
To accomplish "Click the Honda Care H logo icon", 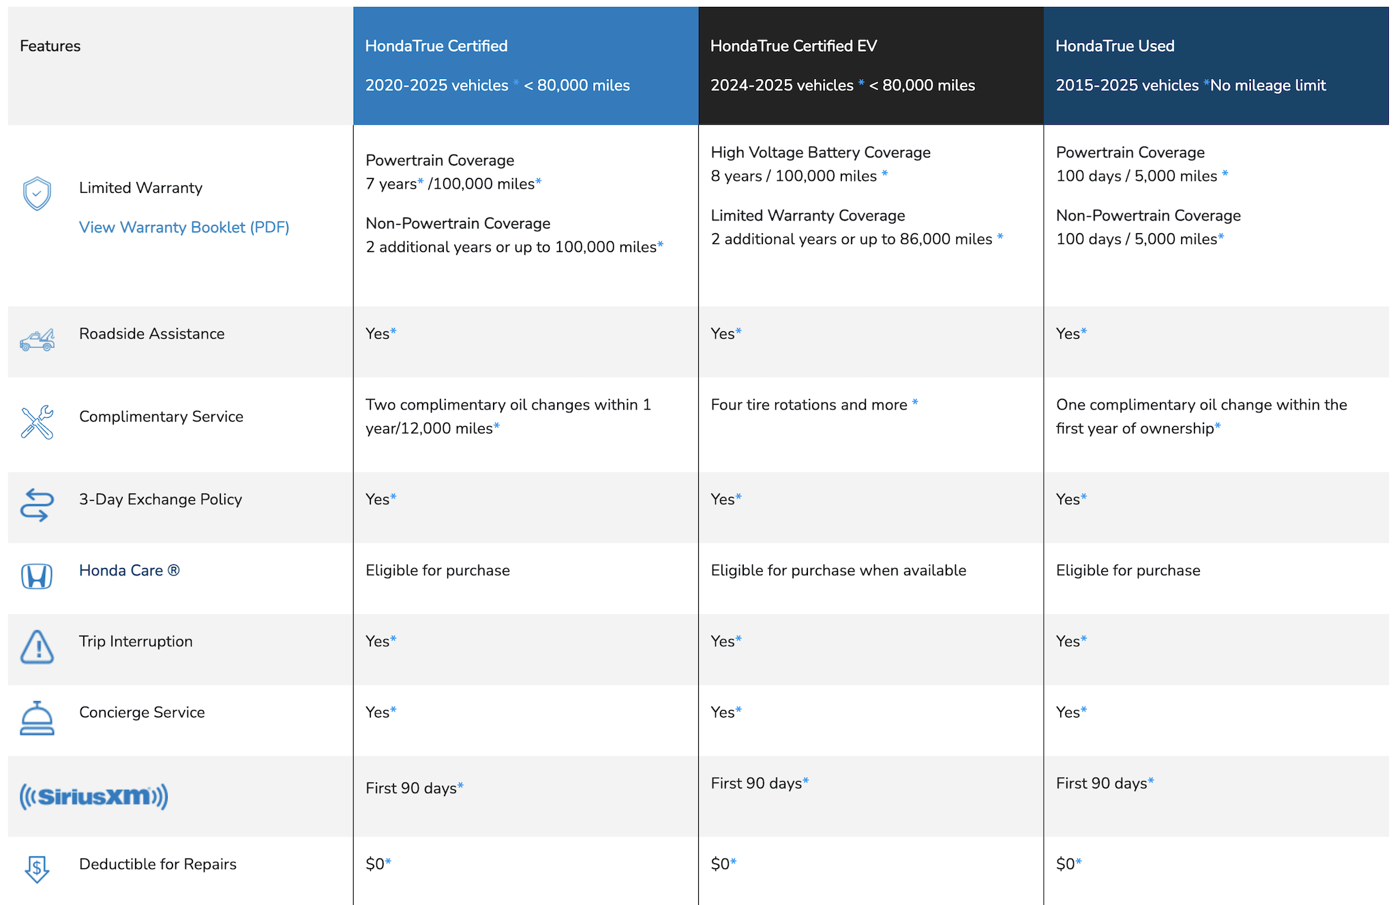I will coord(37,577).
